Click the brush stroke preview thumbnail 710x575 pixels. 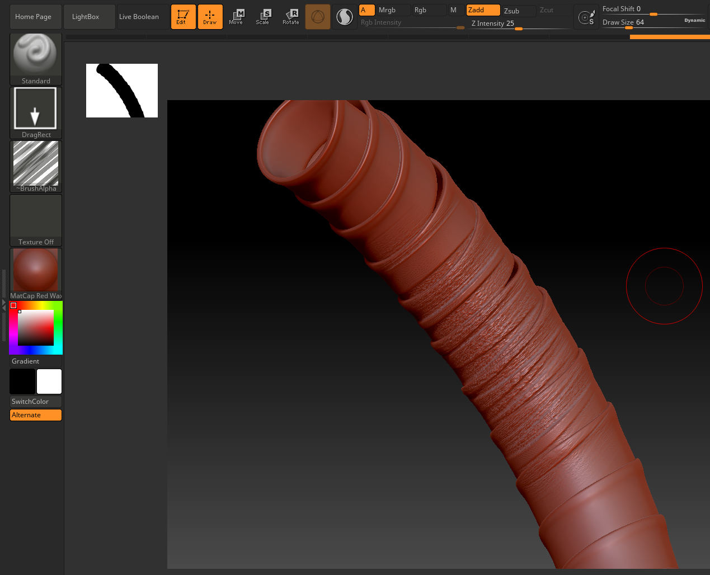coord(122,91)
